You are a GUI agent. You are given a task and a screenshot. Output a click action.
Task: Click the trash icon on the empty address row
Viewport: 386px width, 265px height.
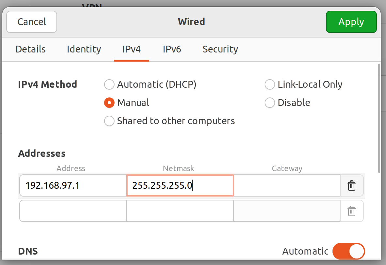[x=351, y=211]
